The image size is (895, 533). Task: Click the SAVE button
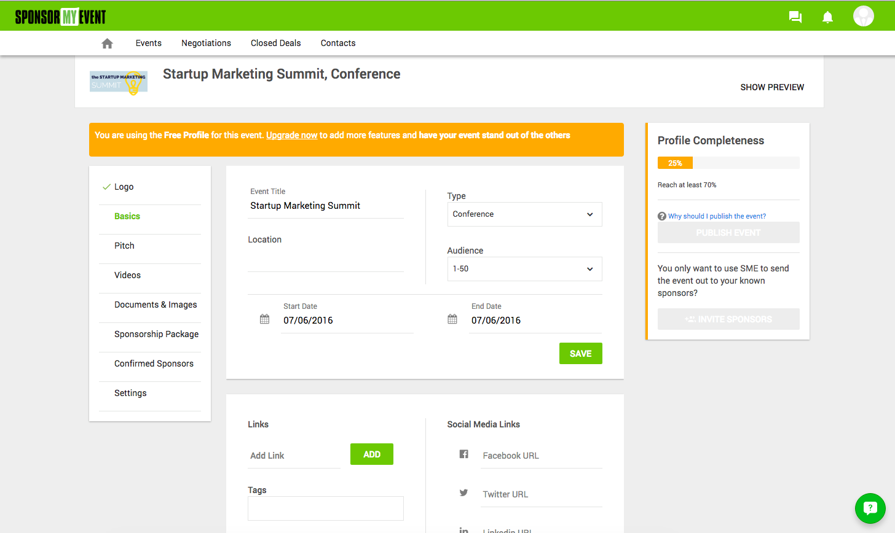click(x=580, y=353)
